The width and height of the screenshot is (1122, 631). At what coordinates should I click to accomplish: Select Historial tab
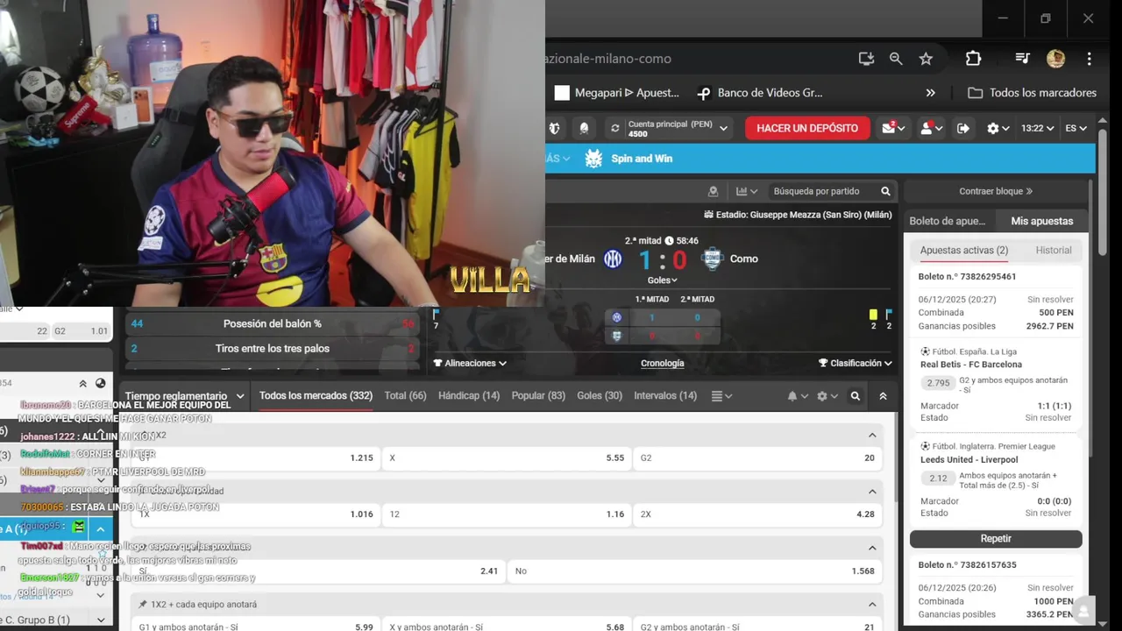pos(1054,251)
